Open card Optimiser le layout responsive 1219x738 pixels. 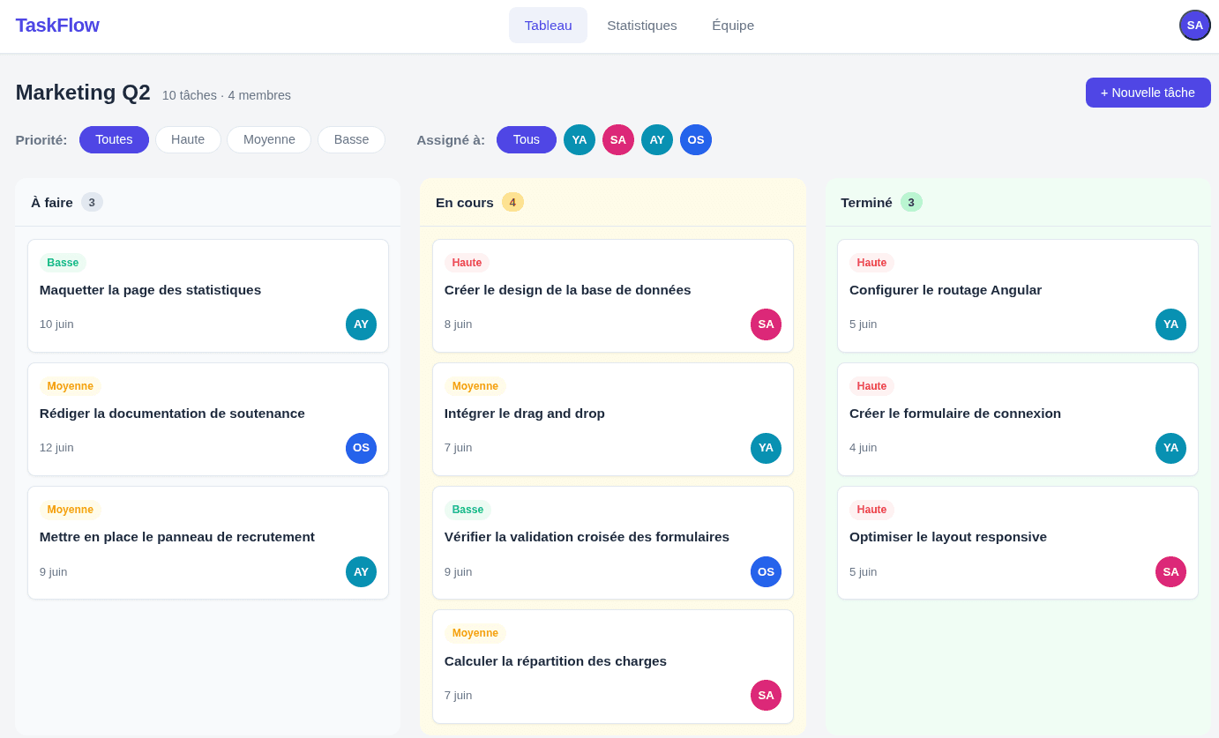[1018, 542]
